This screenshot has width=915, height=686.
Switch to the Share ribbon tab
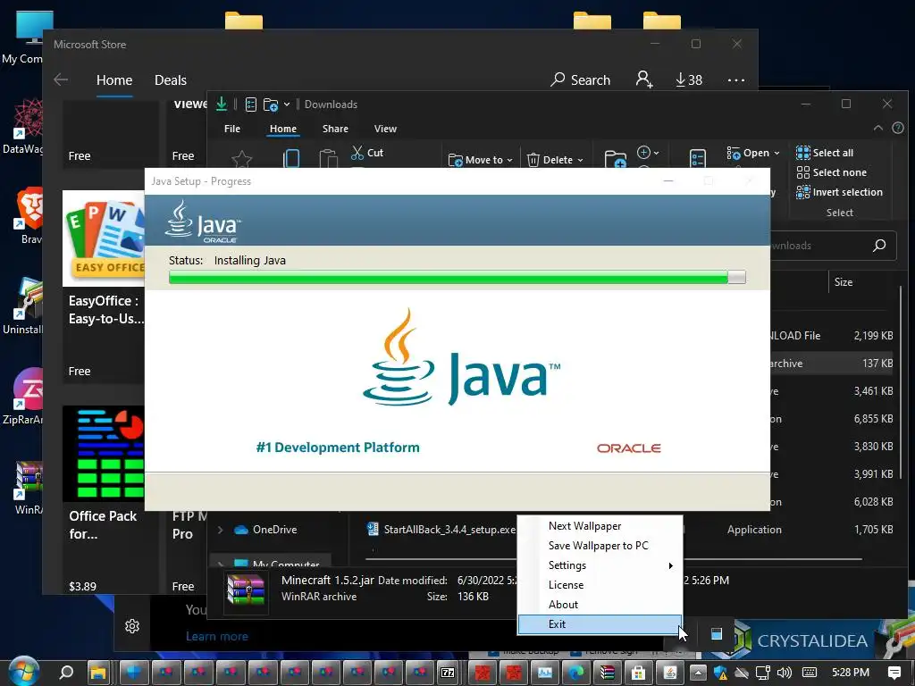[x=335, y=129]
